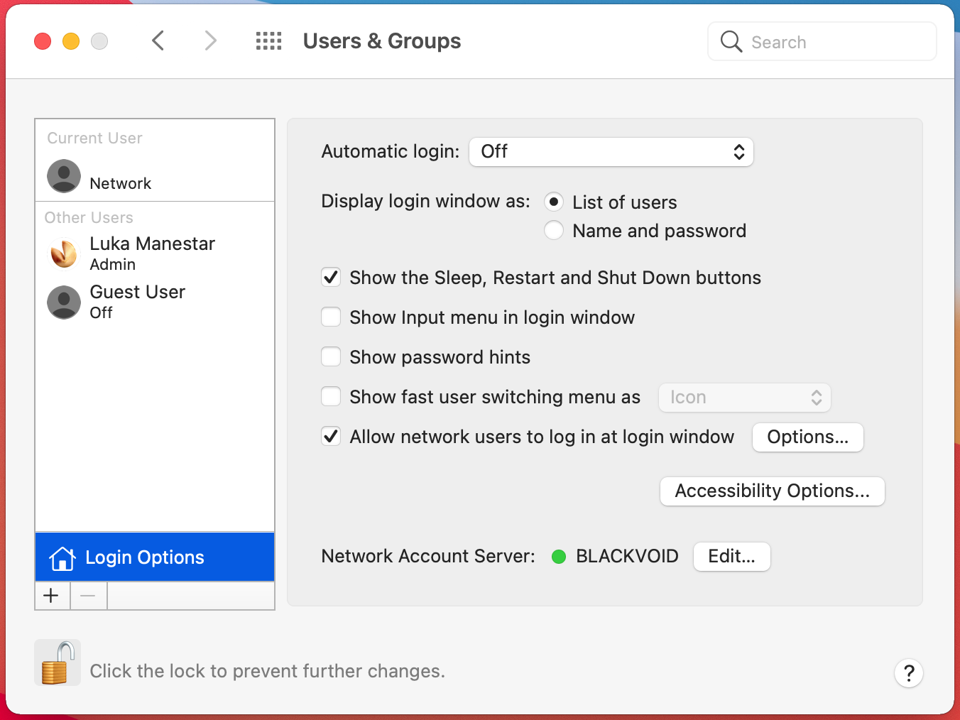Uncheck Show the Sleep, Restart and Shut Down buttons
The height and width of the screenshot is (720, 960).
tap(331, 278)
